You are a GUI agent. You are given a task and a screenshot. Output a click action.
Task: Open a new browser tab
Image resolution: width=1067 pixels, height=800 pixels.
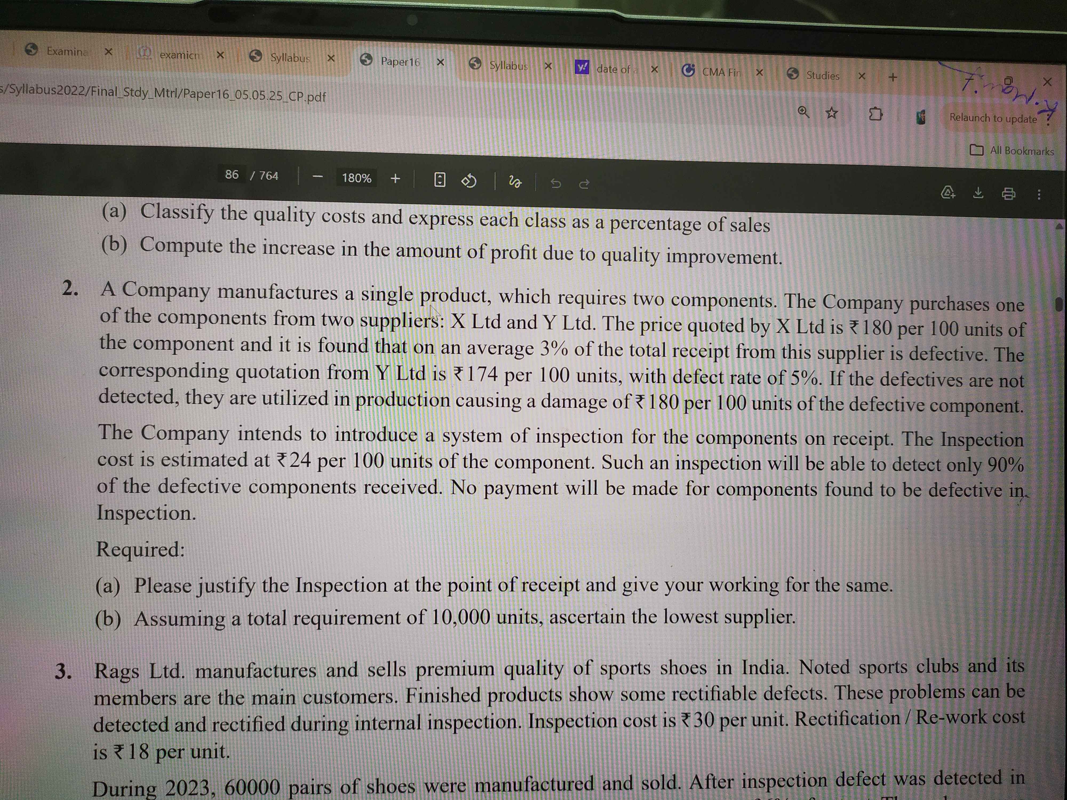coord(893,77)
